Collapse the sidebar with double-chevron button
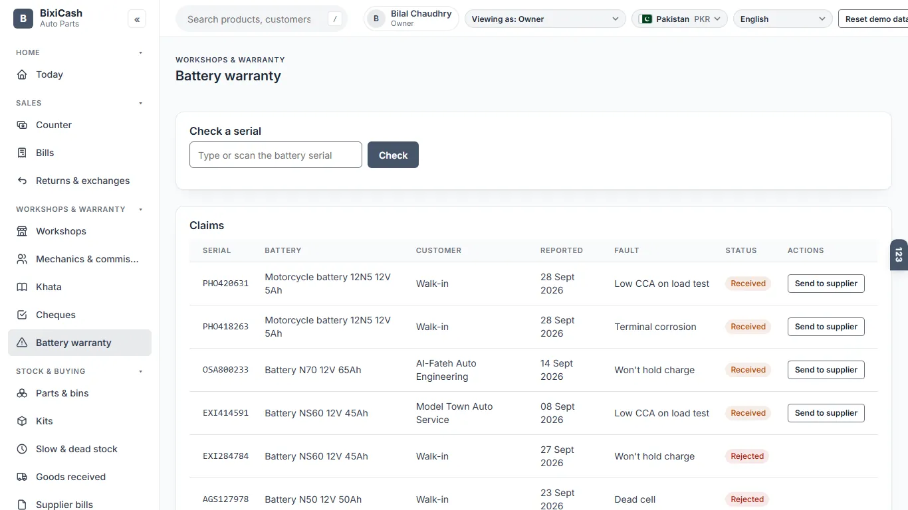Viewport: 908px width, 510px height. (x=137, y=19)
